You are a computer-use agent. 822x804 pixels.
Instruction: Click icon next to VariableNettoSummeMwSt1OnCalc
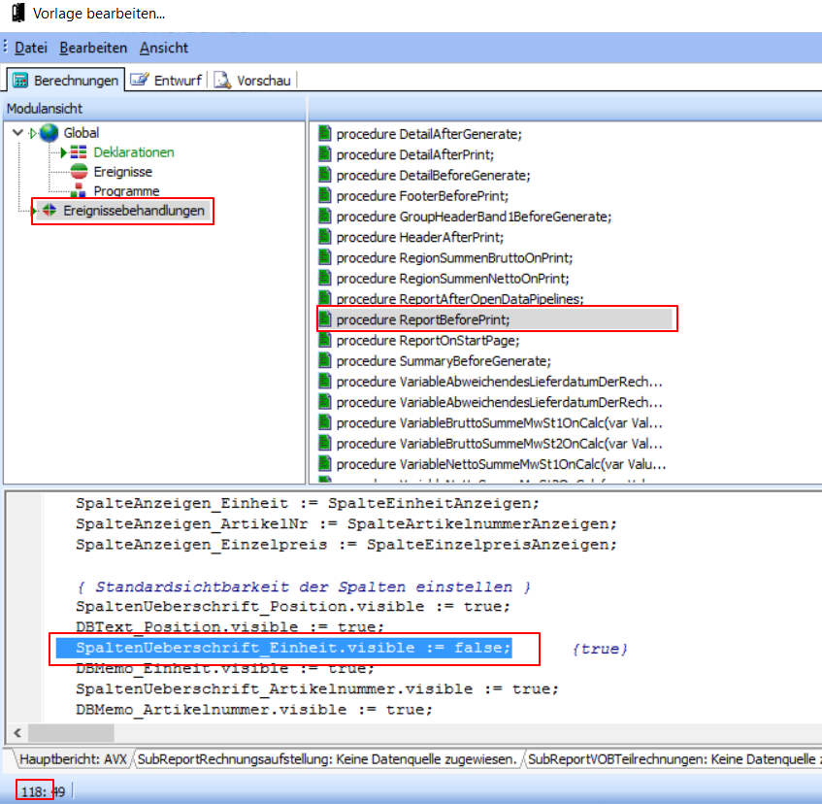click(325, 464)
